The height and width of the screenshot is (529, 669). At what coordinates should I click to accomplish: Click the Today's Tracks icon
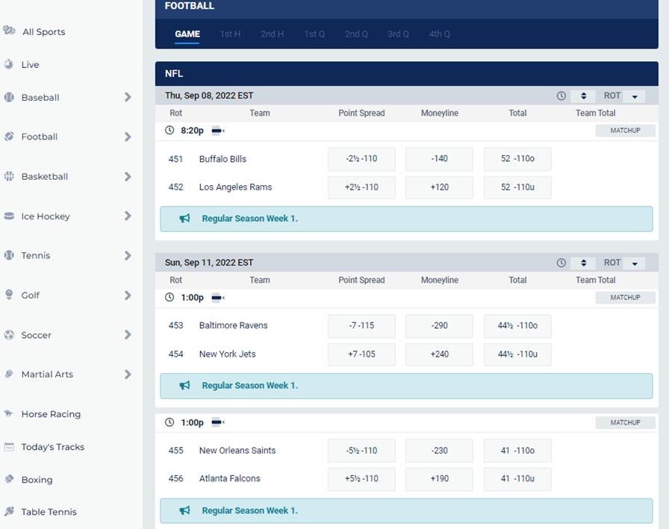tap(9, 447)
